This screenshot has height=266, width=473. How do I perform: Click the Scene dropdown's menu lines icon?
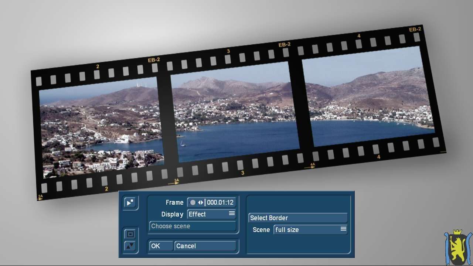click(343, 229)
